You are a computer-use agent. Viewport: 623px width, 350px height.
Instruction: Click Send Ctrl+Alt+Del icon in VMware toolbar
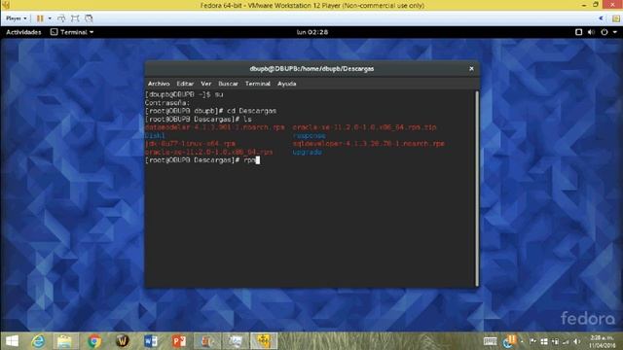(61, 18)
